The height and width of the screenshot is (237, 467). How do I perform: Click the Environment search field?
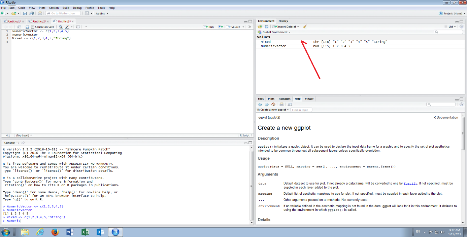(448, 32)
